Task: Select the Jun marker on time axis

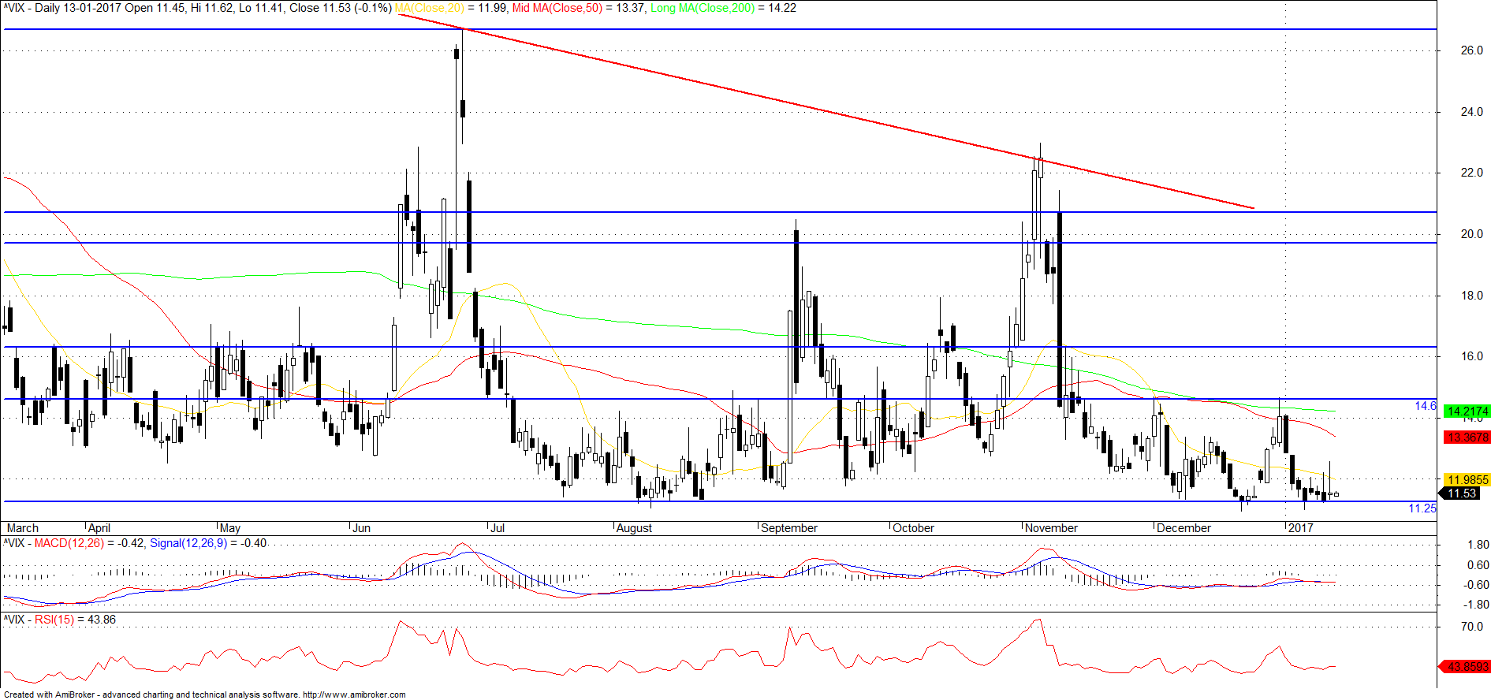Action: [361, 528]
